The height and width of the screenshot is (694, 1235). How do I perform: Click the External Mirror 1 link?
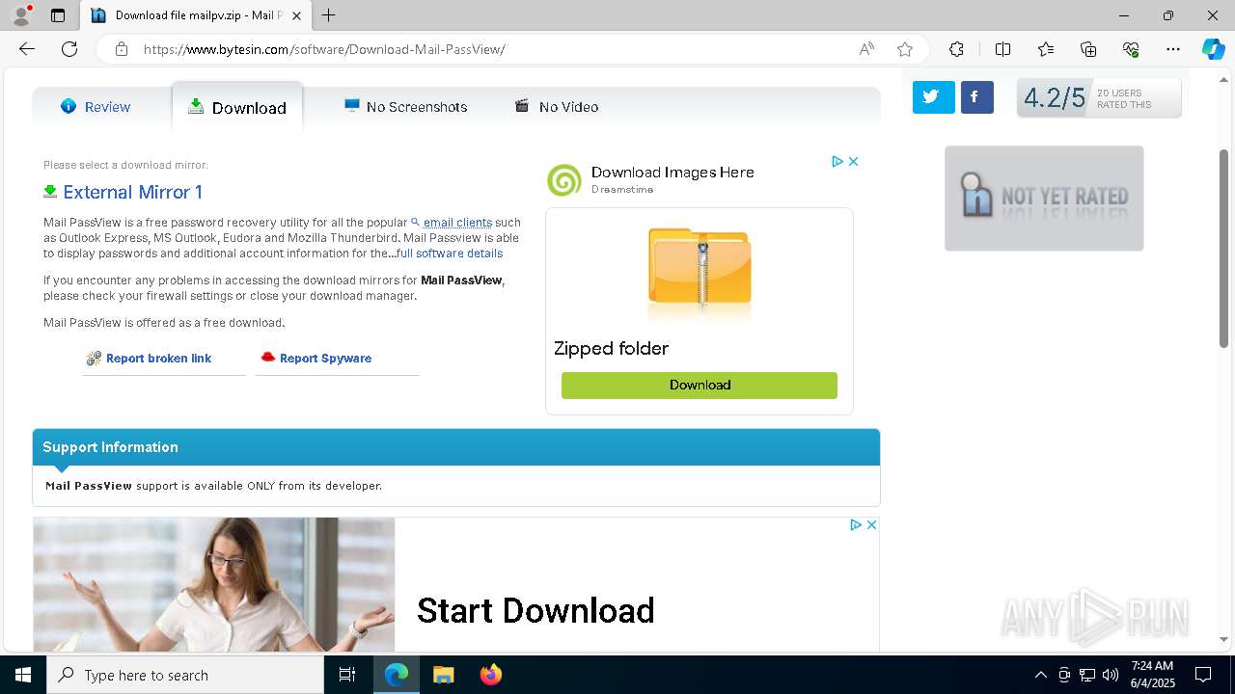132,192
